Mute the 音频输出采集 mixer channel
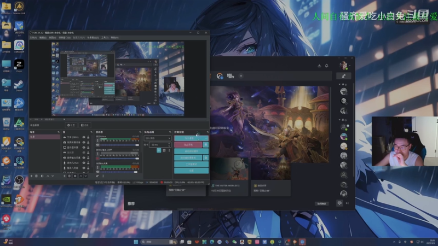 (97, 172)
